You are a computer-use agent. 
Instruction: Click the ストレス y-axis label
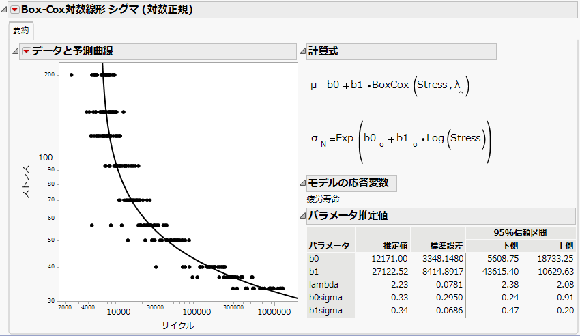click(25, 182)
